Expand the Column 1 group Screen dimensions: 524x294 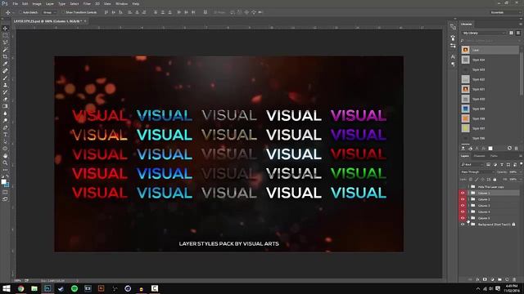tap(468, 193)
